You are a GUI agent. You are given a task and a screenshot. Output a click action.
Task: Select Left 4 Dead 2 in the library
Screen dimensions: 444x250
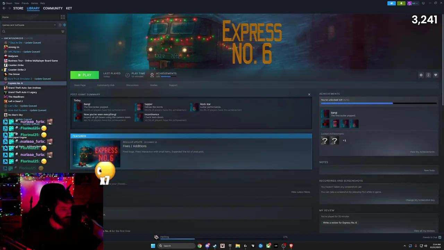click(x=15, y=101)
